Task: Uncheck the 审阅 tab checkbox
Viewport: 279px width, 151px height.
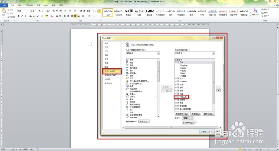Action: click(x=178, y=91)
